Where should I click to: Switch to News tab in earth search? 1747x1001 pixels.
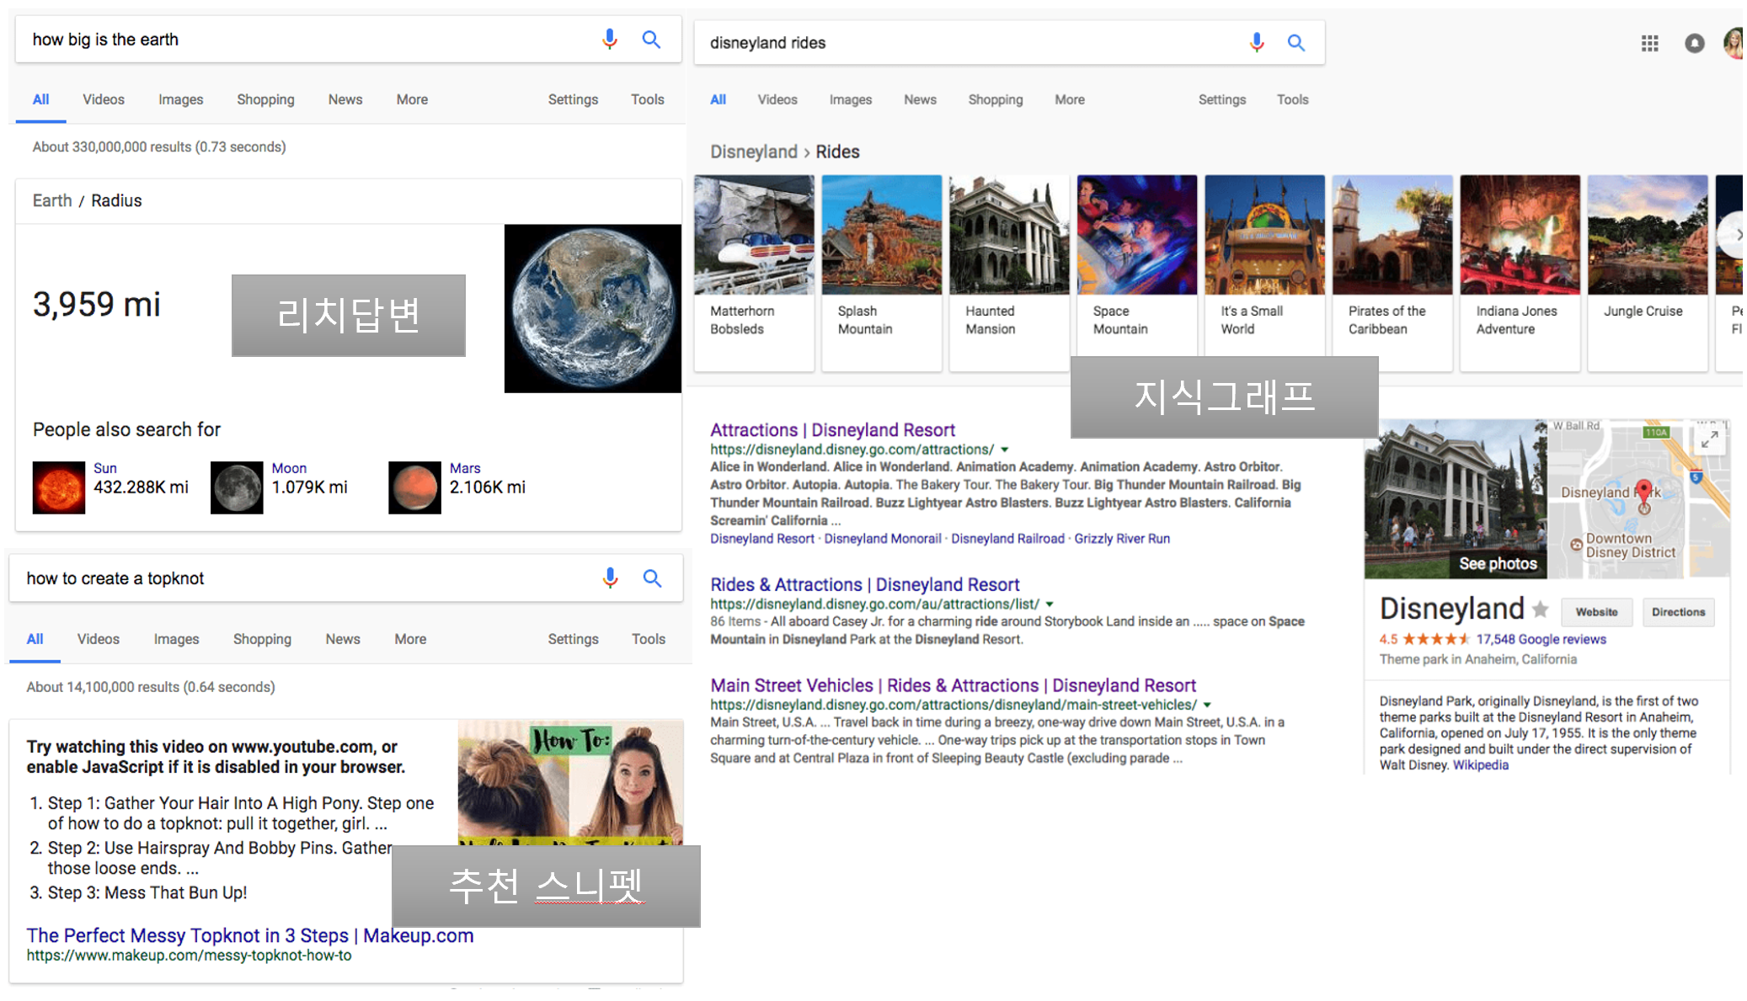(345, 99)
